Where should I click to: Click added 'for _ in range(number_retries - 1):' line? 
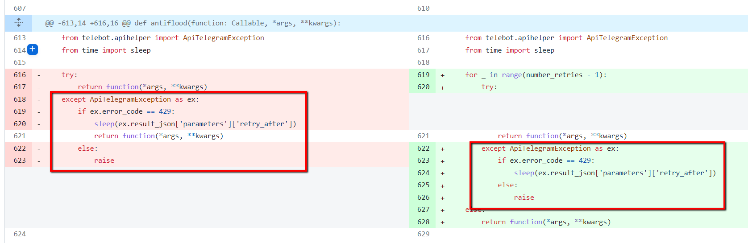click(x=536, y=75)
